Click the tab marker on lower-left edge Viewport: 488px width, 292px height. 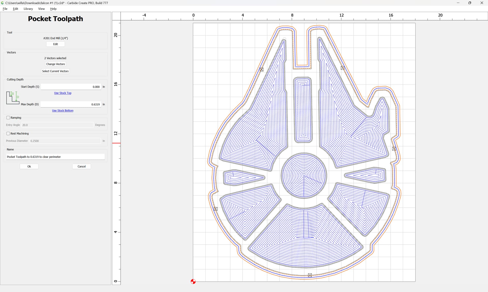coord(216,209)
